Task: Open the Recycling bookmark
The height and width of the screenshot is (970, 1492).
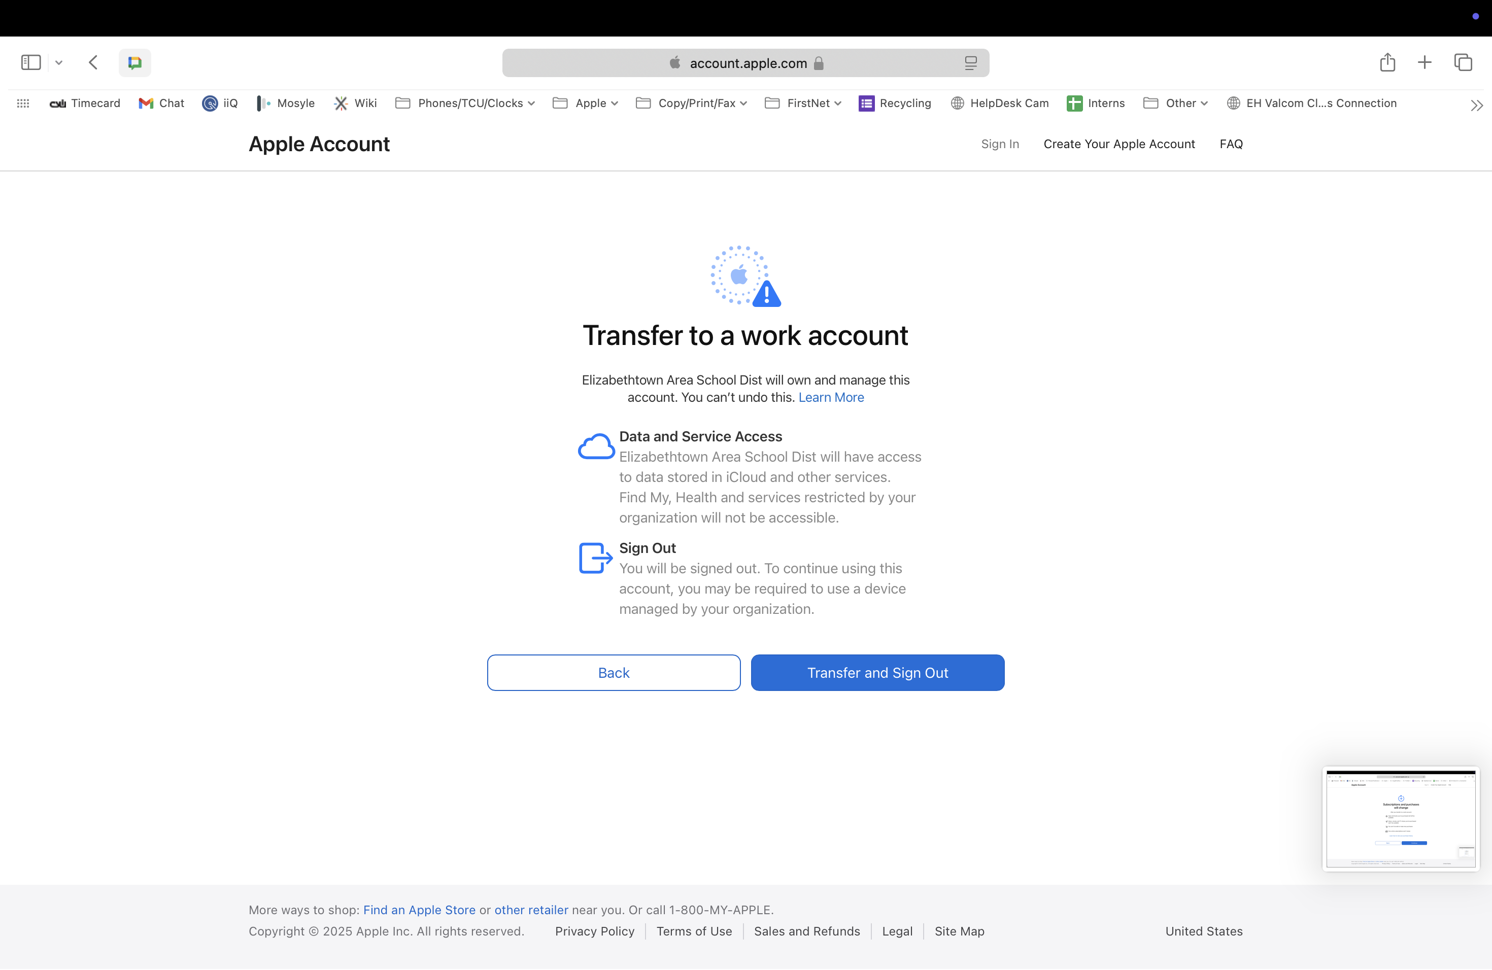Action: click(895, 103)
